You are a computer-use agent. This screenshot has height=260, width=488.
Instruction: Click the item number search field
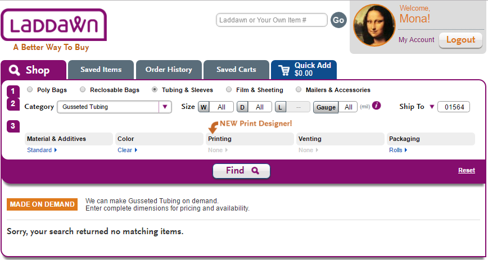click(272, 20)
